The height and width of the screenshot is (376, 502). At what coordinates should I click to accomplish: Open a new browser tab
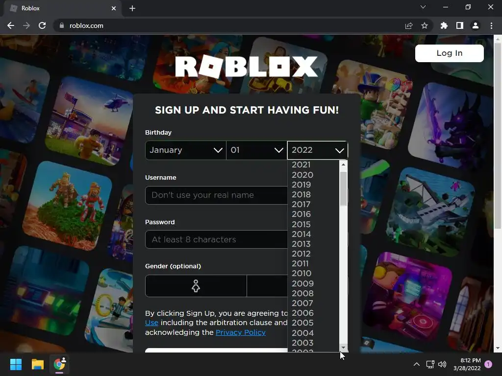point(132,8)
